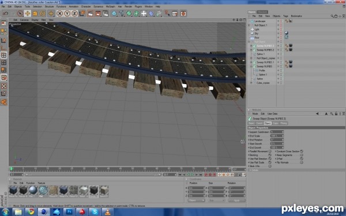Add a Cube primitive object
The image size is (346, 216).
pos(114,13)
